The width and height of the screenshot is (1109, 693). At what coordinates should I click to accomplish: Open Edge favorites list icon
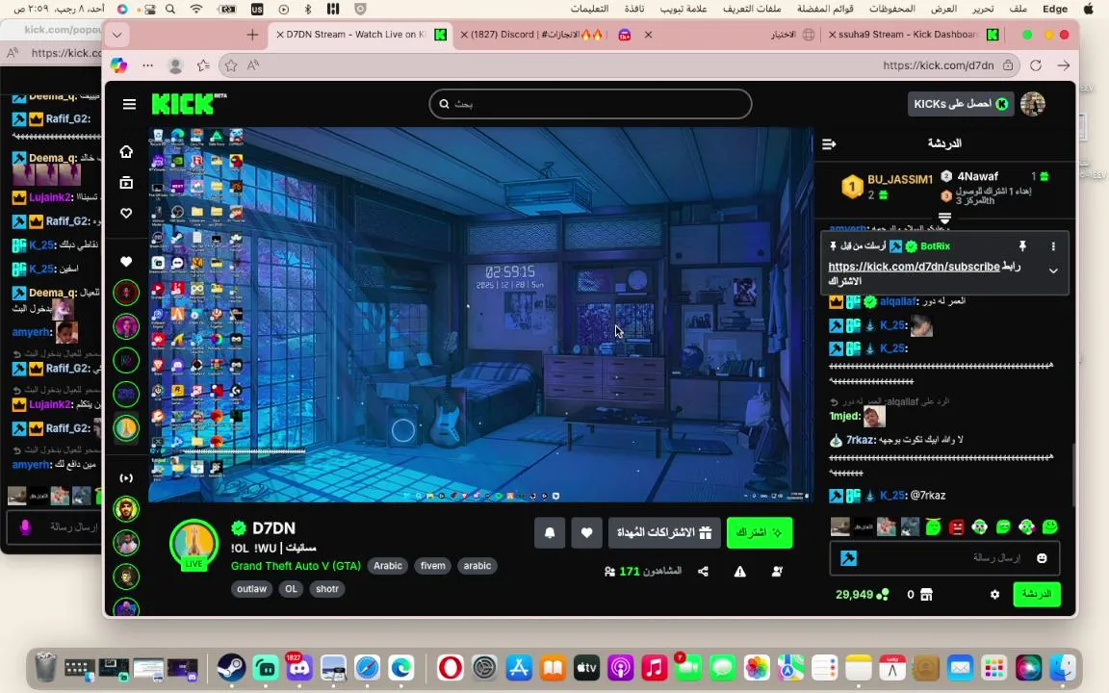[204, 65]
